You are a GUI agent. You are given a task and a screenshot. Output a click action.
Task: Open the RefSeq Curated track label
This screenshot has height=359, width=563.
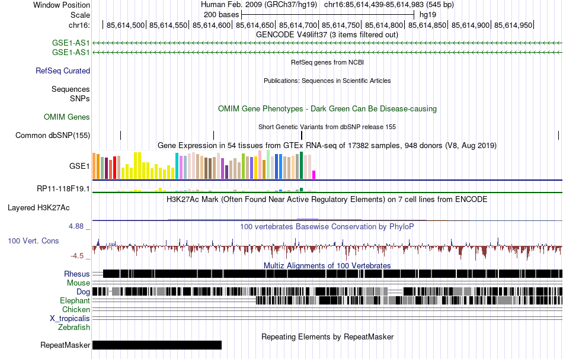click(63, 70)
